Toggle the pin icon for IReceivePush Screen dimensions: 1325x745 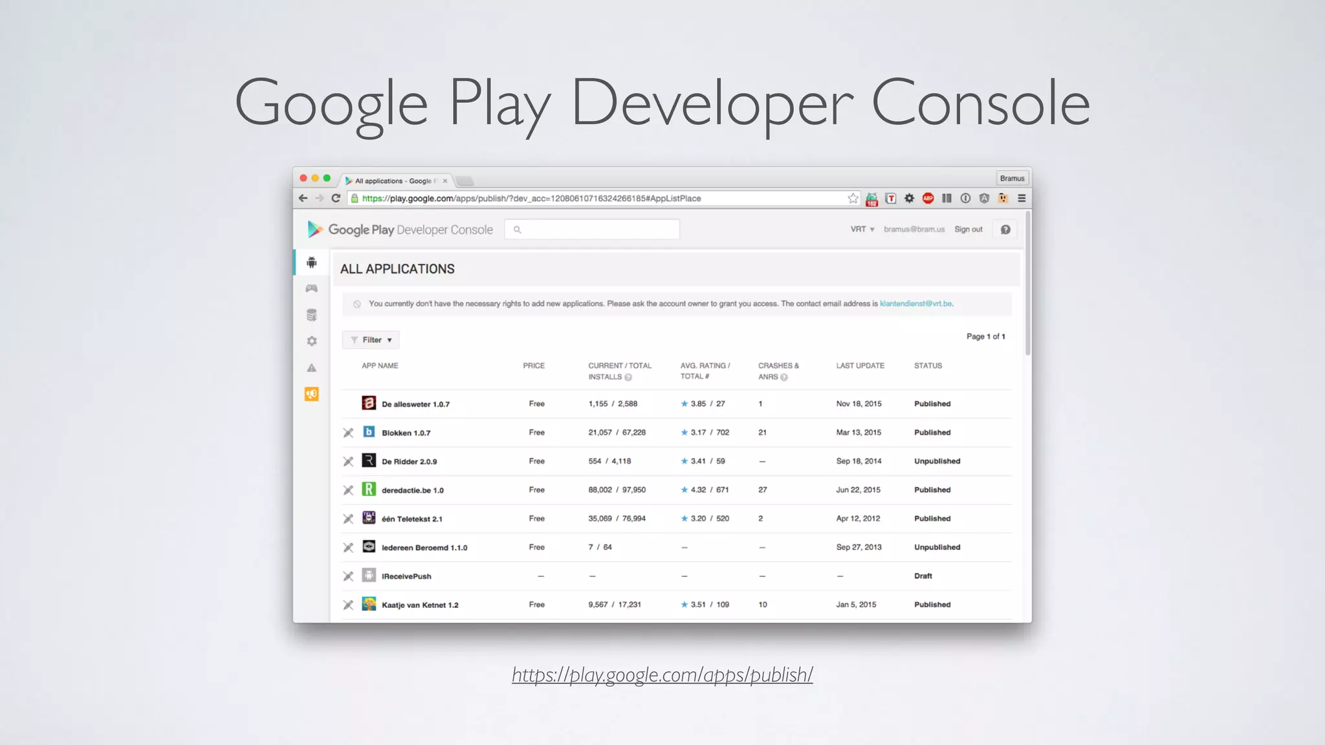(x=348, y=576)
